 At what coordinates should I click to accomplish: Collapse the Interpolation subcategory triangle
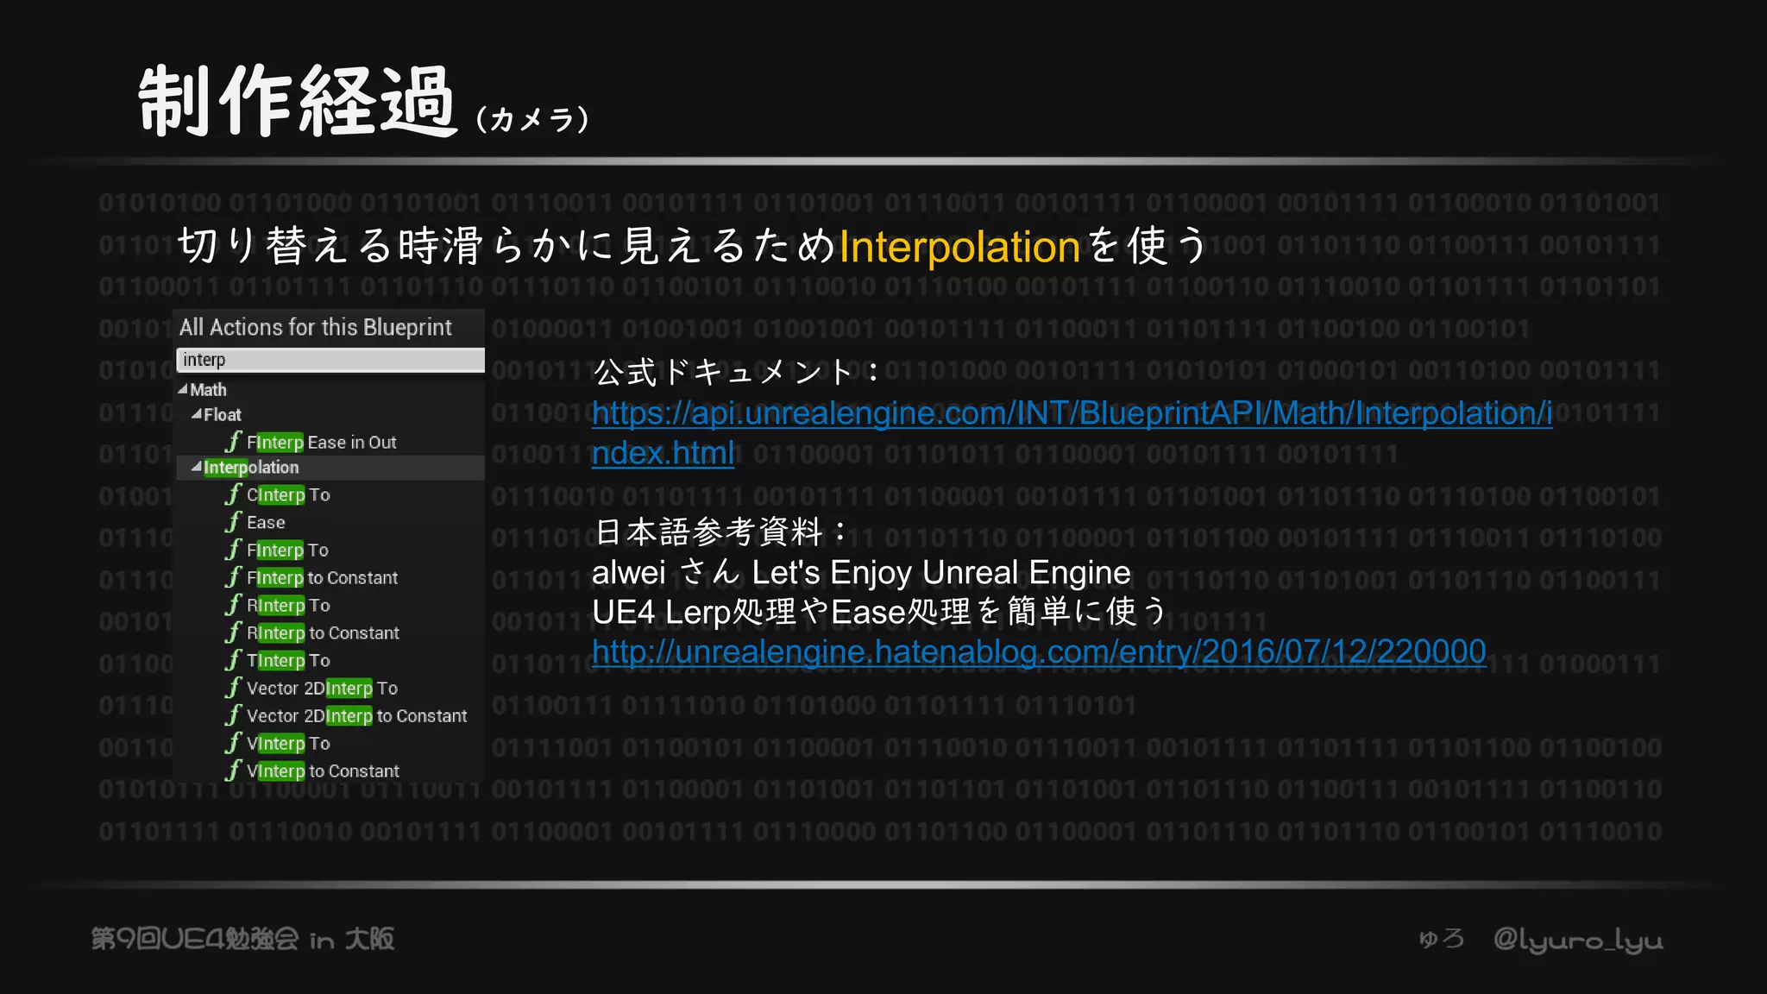[x=197, y=467]
